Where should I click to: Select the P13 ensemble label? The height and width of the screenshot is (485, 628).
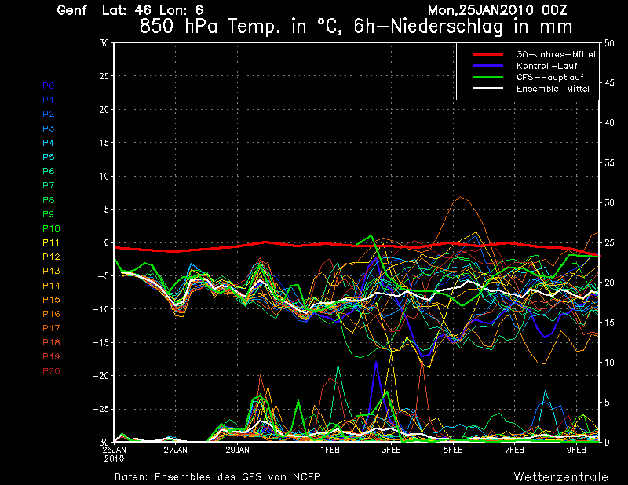pos(50,271)
